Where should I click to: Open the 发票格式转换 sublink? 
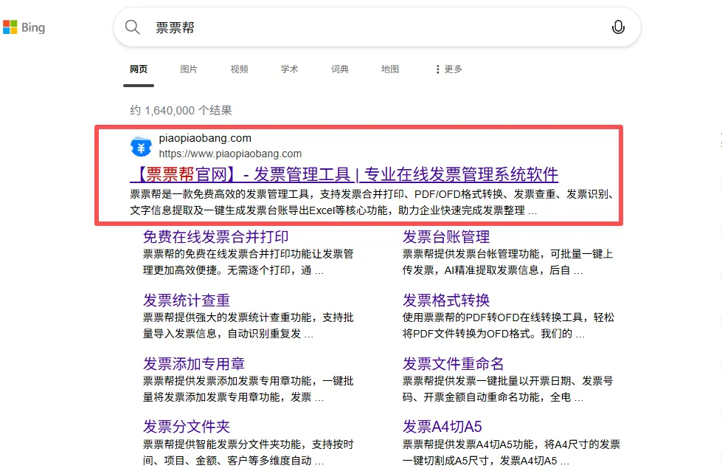pyautogui.click(x=446, y=300)
